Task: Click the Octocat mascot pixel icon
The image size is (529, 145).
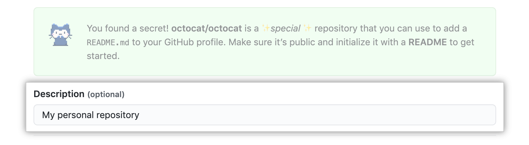Action: 60,35
